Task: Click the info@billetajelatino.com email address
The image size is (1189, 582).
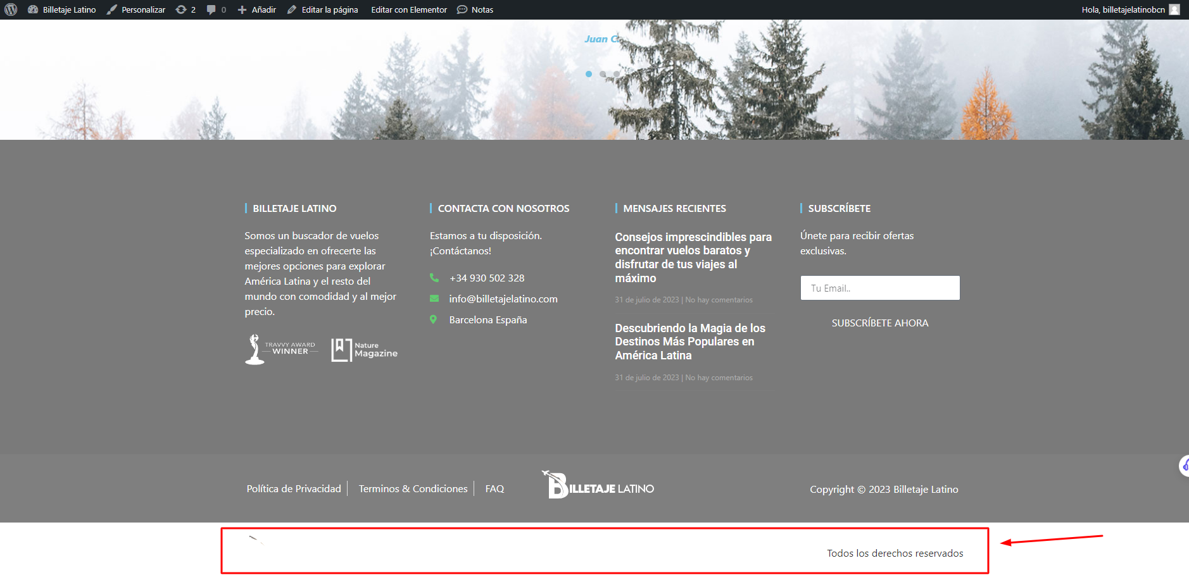Action: [503, 299]
